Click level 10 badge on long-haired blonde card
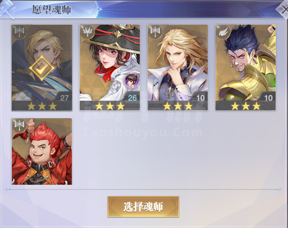The width and height of the screenshot is (288, 228). 200,97
